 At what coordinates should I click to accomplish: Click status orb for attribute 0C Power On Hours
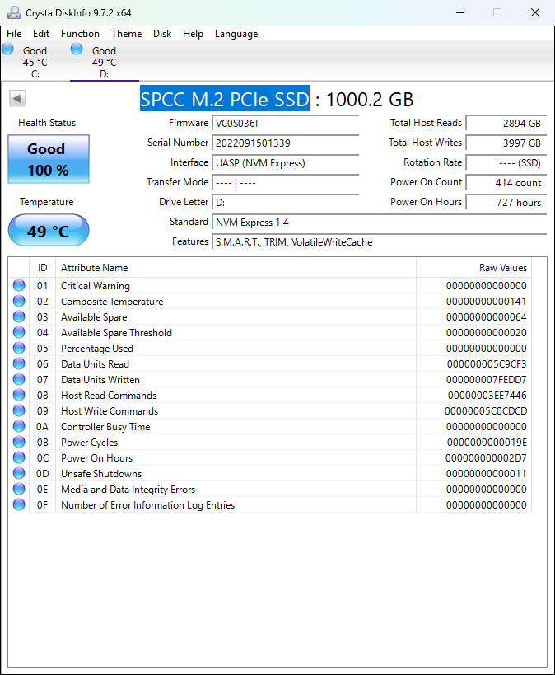(x=19, y=457)
